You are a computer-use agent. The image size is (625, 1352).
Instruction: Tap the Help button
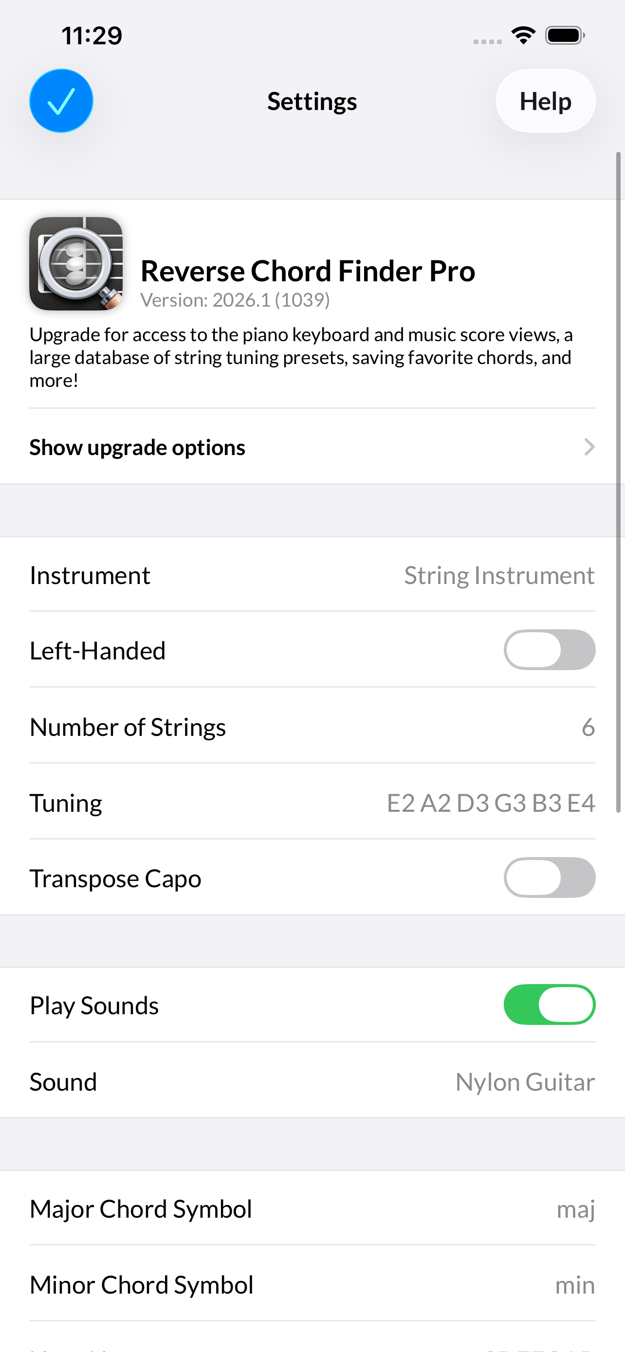[545, 101]
